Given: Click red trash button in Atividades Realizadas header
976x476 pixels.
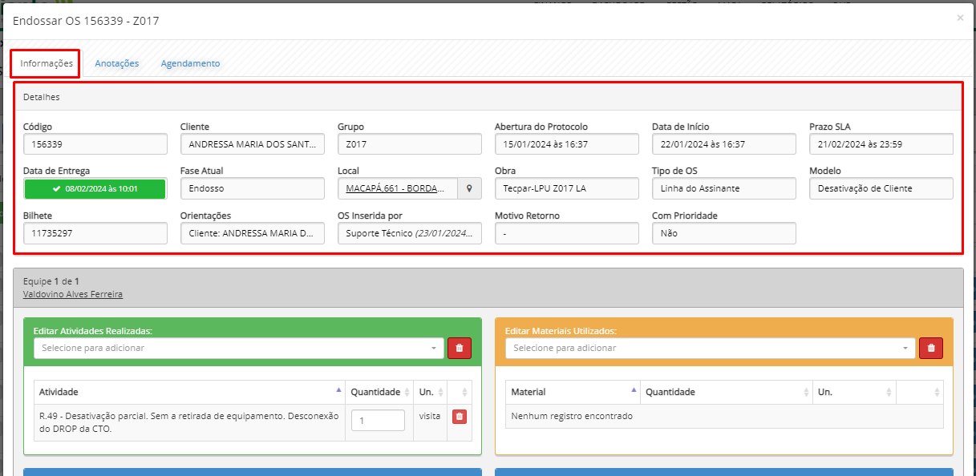Looking at the screenshot, I should tap(460, 348).
